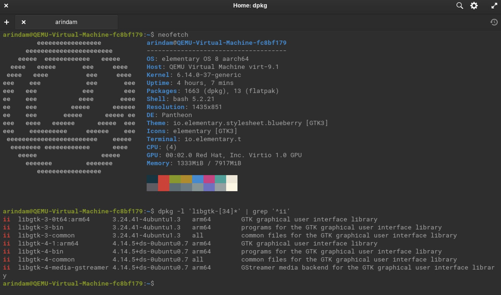Screen dimensions: 501x295
Task: Click the magenta block in neofetch palette
Action: [209, 179]
